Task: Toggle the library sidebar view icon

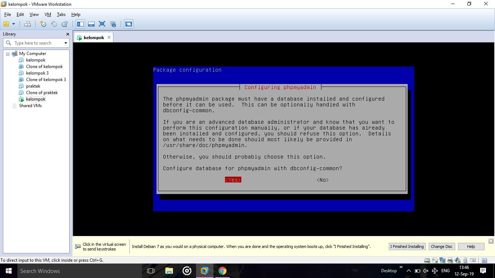Action: tap(80, 24)
